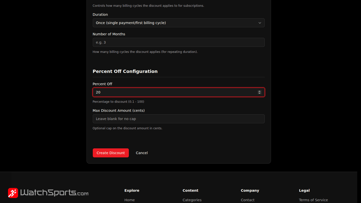Click the "Max Discount Amount (cents)" label
The image size is (361, 203).
tap(119, 111)
